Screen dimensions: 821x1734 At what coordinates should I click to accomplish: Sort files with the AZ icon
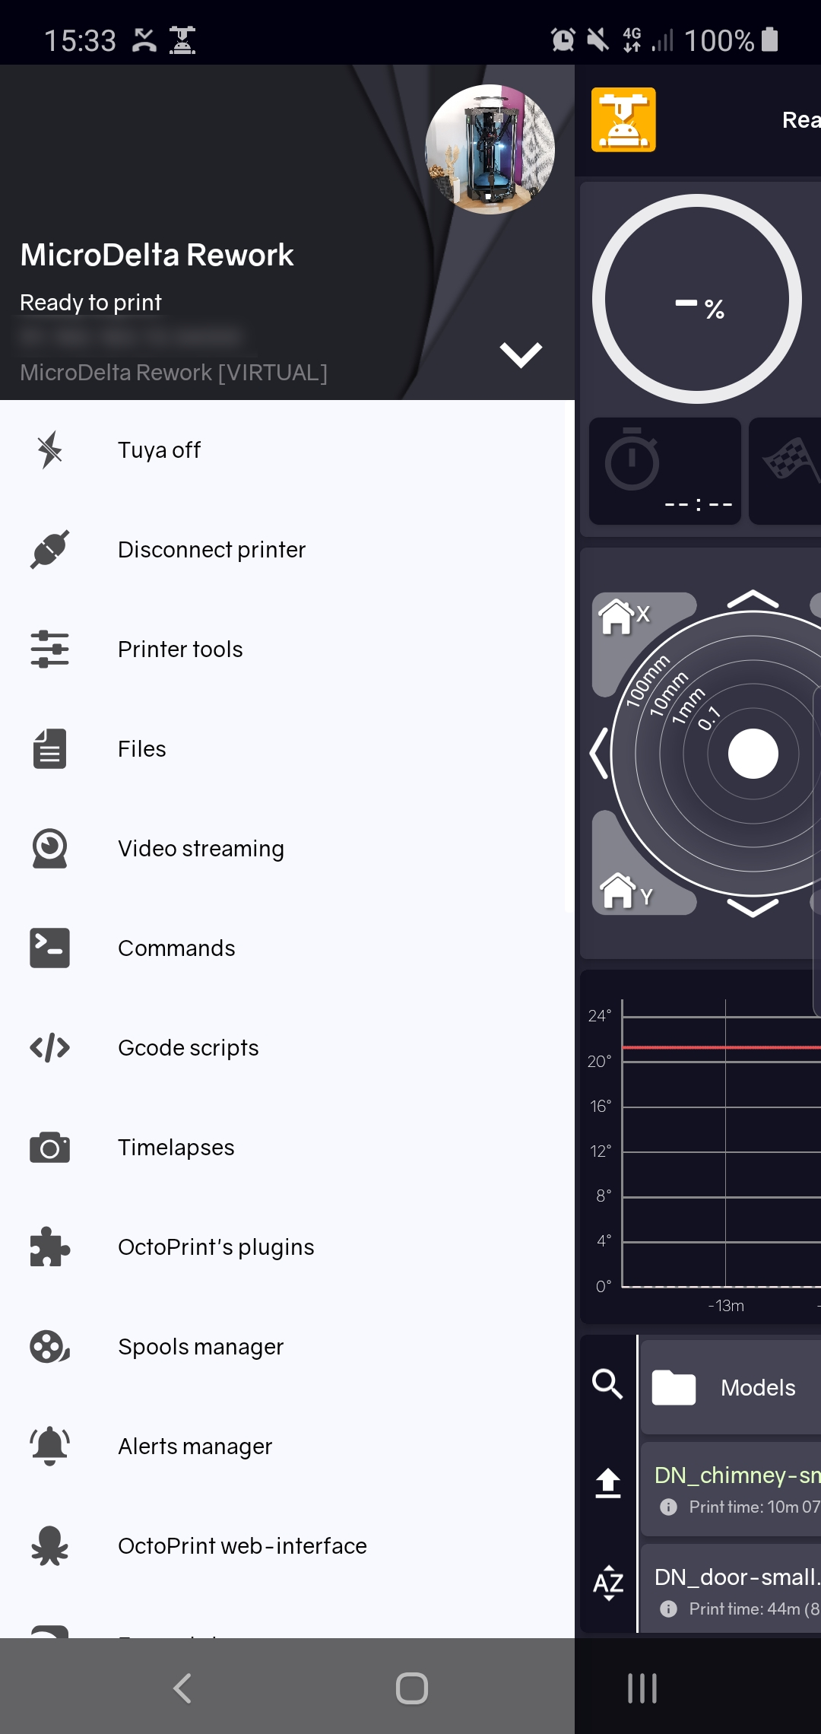pyautogui.click(x=608, y=1582)
